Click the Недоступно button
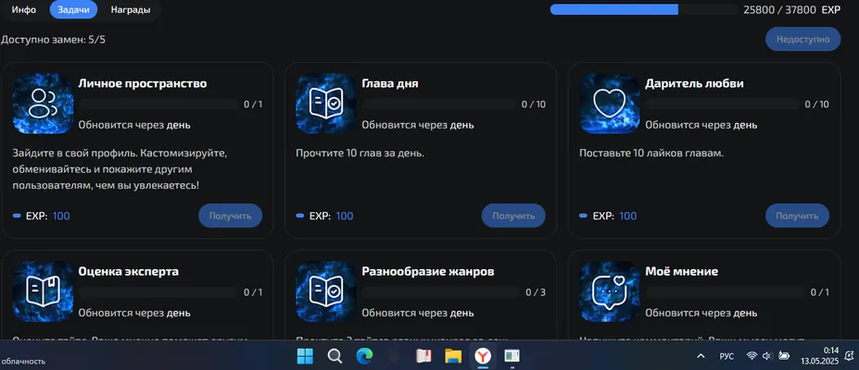Image resolution: width=859 pixels, height=370 pixels. click(x=802, y=40)
